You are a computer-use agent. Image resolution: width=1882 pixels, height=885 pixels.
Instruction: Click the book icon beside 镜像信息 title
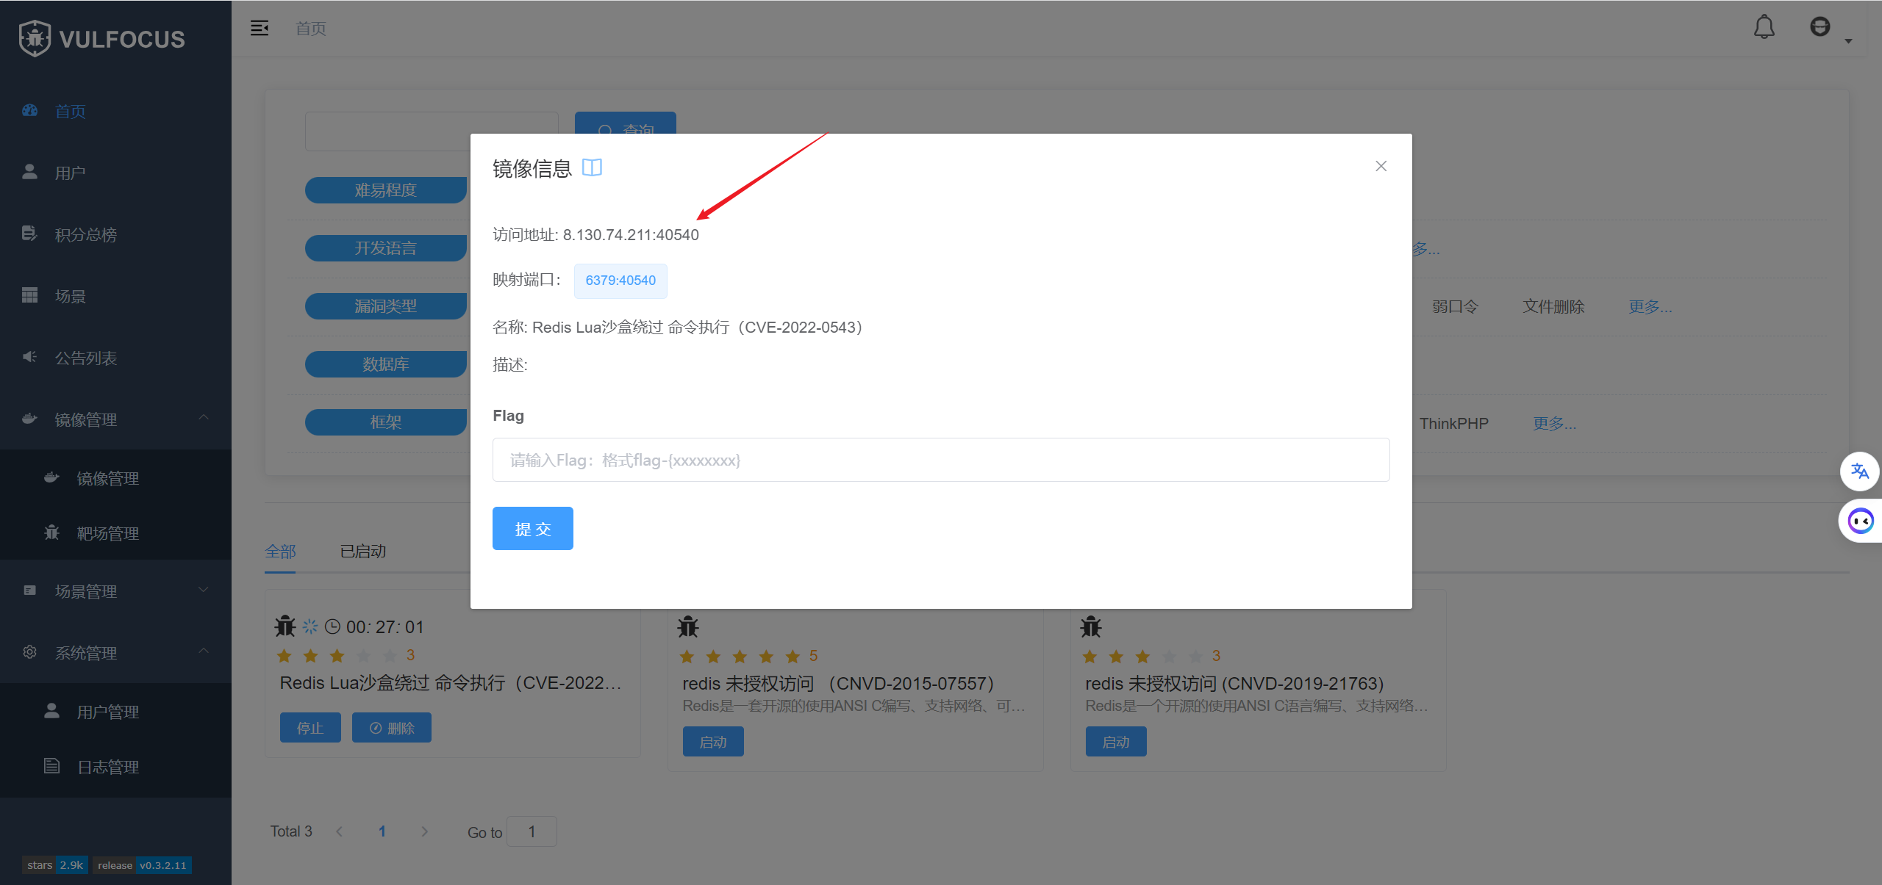[592, 168]
